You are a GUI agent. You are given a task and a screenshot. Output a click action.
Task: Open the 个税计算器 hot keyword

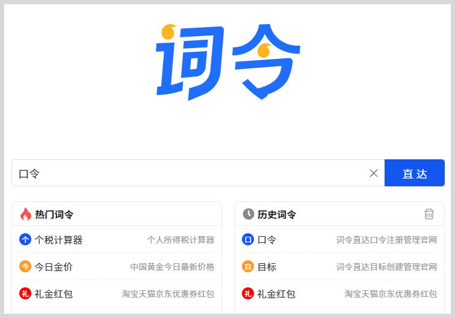pos(58,240)
